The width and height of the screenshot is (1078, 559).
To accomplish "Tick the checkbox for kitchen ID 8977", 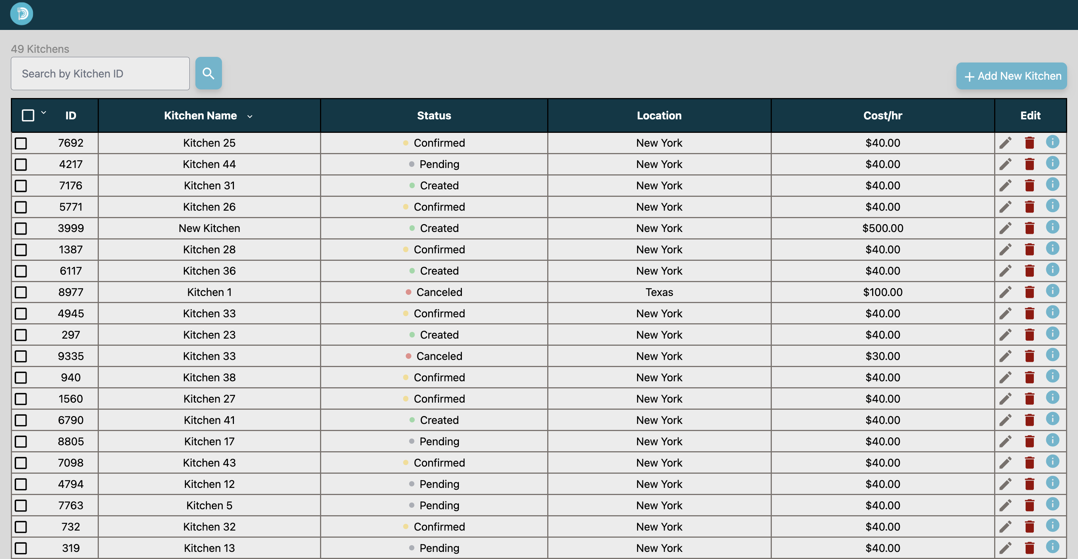I will (x=21, y=293).
